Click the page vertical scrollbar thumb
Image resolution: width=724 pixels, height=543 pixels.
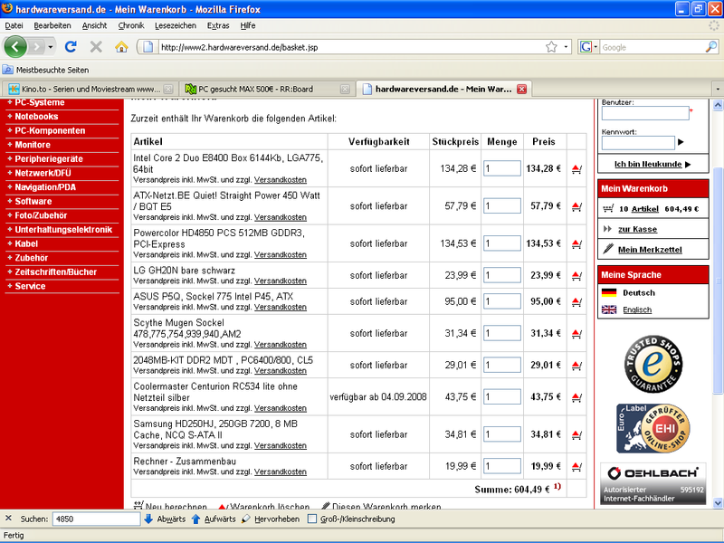pyautogui.click(x=718, y=281)
